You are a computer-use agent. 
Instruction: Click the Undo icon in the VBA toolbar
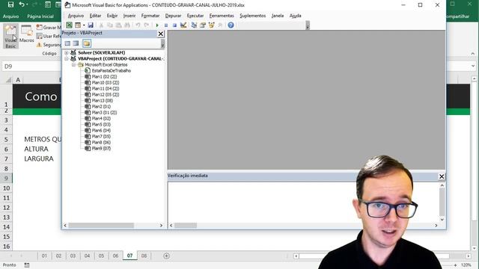coord(138,25)
